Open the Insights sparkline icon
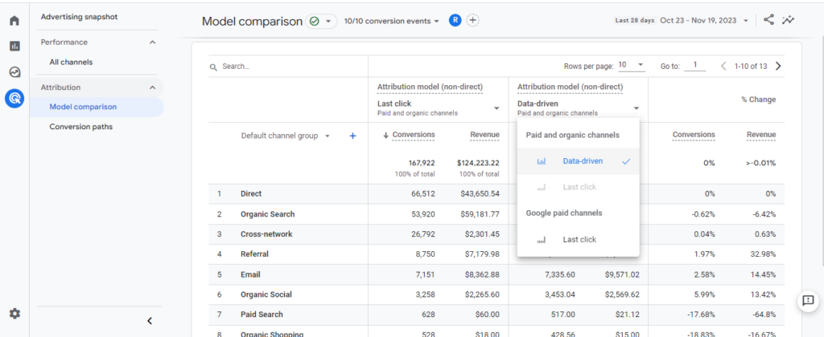This screenshot has width=824, height=337. click(x=789, y=20)
